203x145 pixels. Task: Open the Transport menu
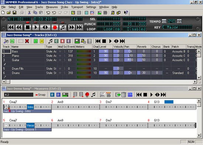(77, 7)
